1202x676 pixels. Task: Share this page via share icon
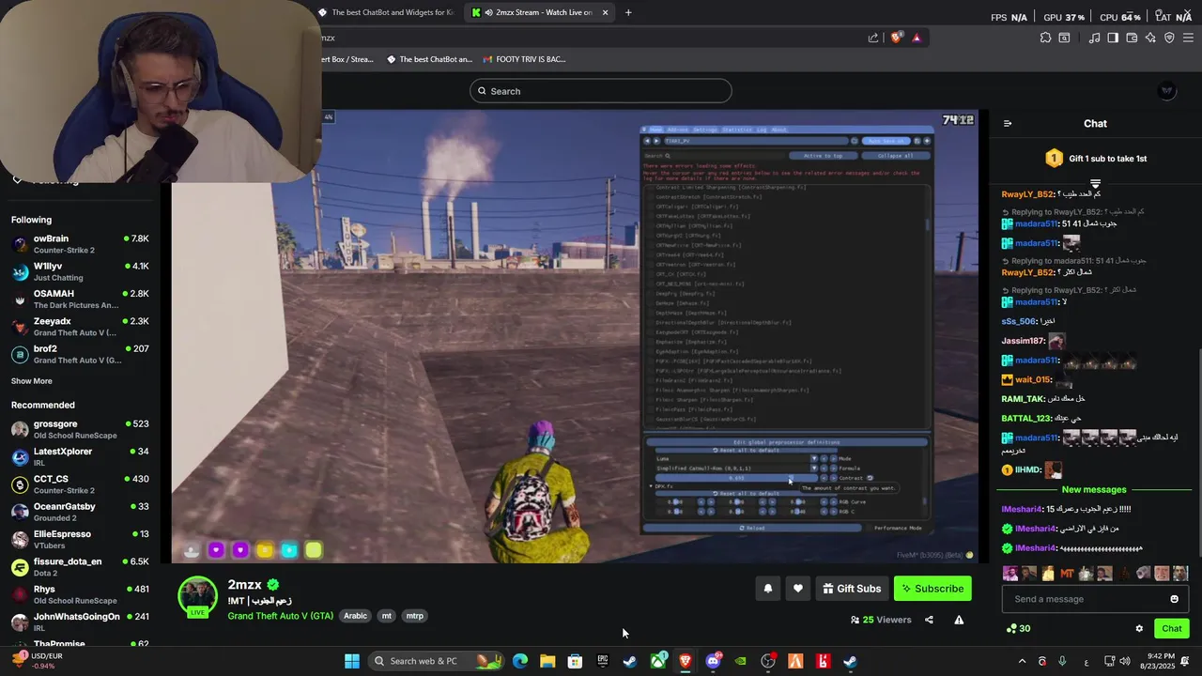(873, 38)
